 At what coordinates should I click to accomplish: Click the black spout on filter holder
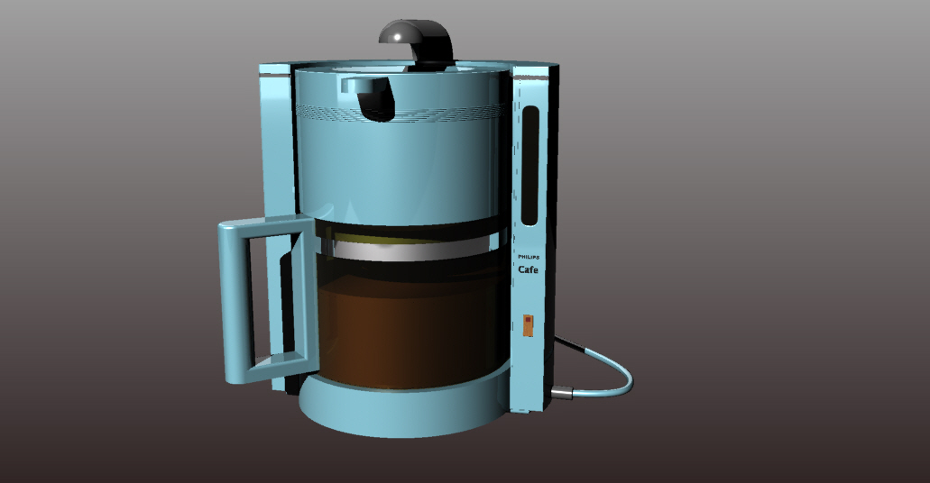377,101
